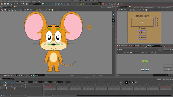Switch to the Drawing view tab

coord(109,7)
